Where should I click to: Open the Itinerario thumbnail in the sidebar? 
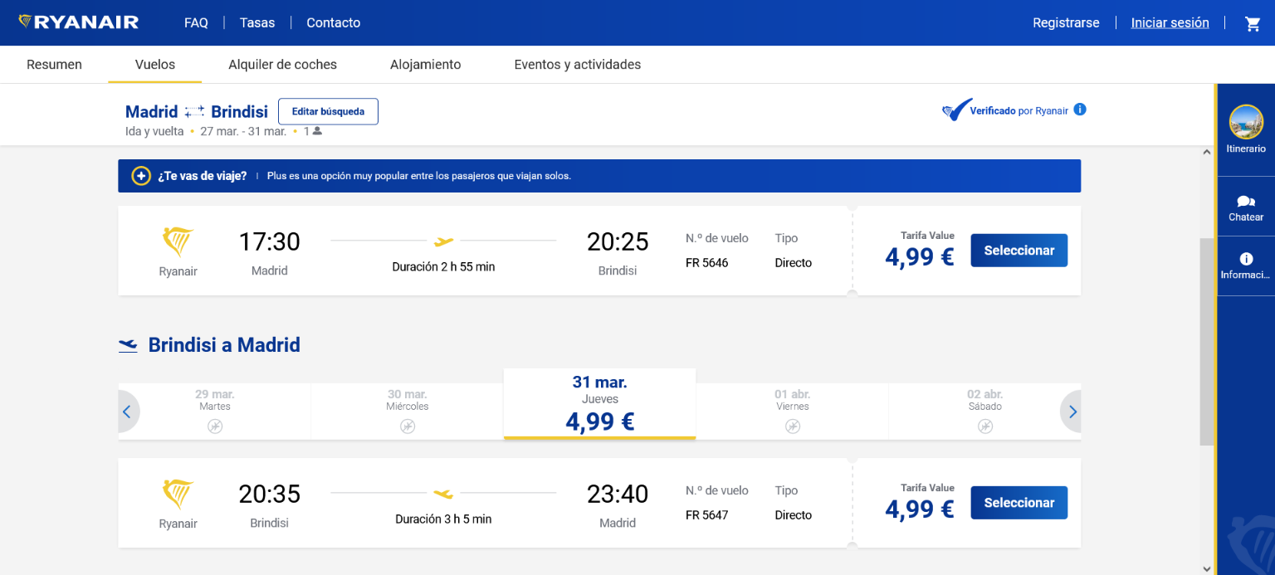1246,122
